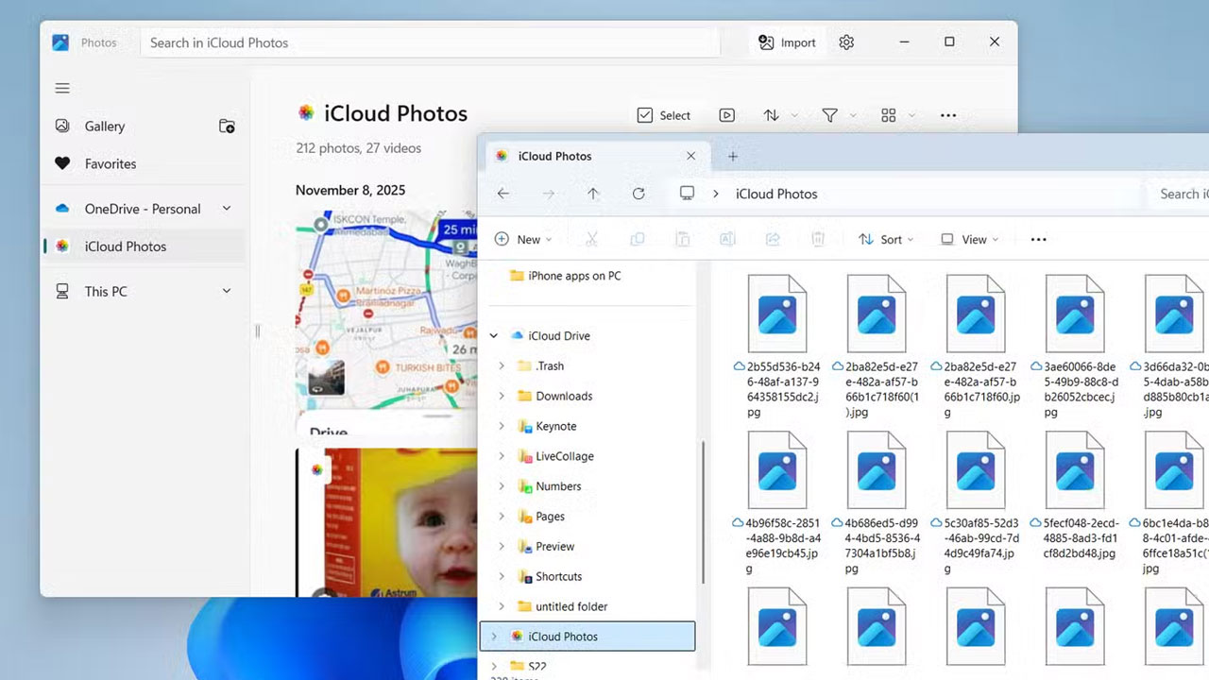Screen dimensions: 1209x680
Task: Click the add folder icon beside Gallery
Action: [227, 127]
